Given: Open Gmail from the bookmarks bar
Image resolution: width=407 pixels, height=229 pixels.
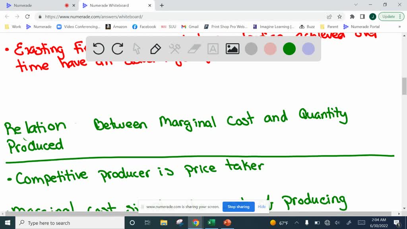Looking at the screenshot, I should (190, 27).
